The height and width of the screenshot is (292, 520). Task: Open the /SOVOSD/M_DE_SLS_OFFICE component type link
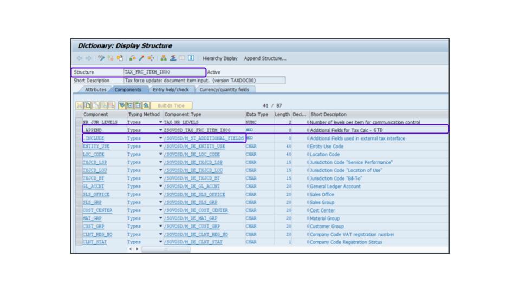pos(195,195)
